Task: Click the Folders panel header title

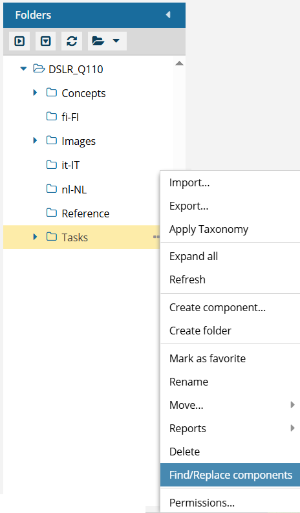Action: click(x=33, y=15)
